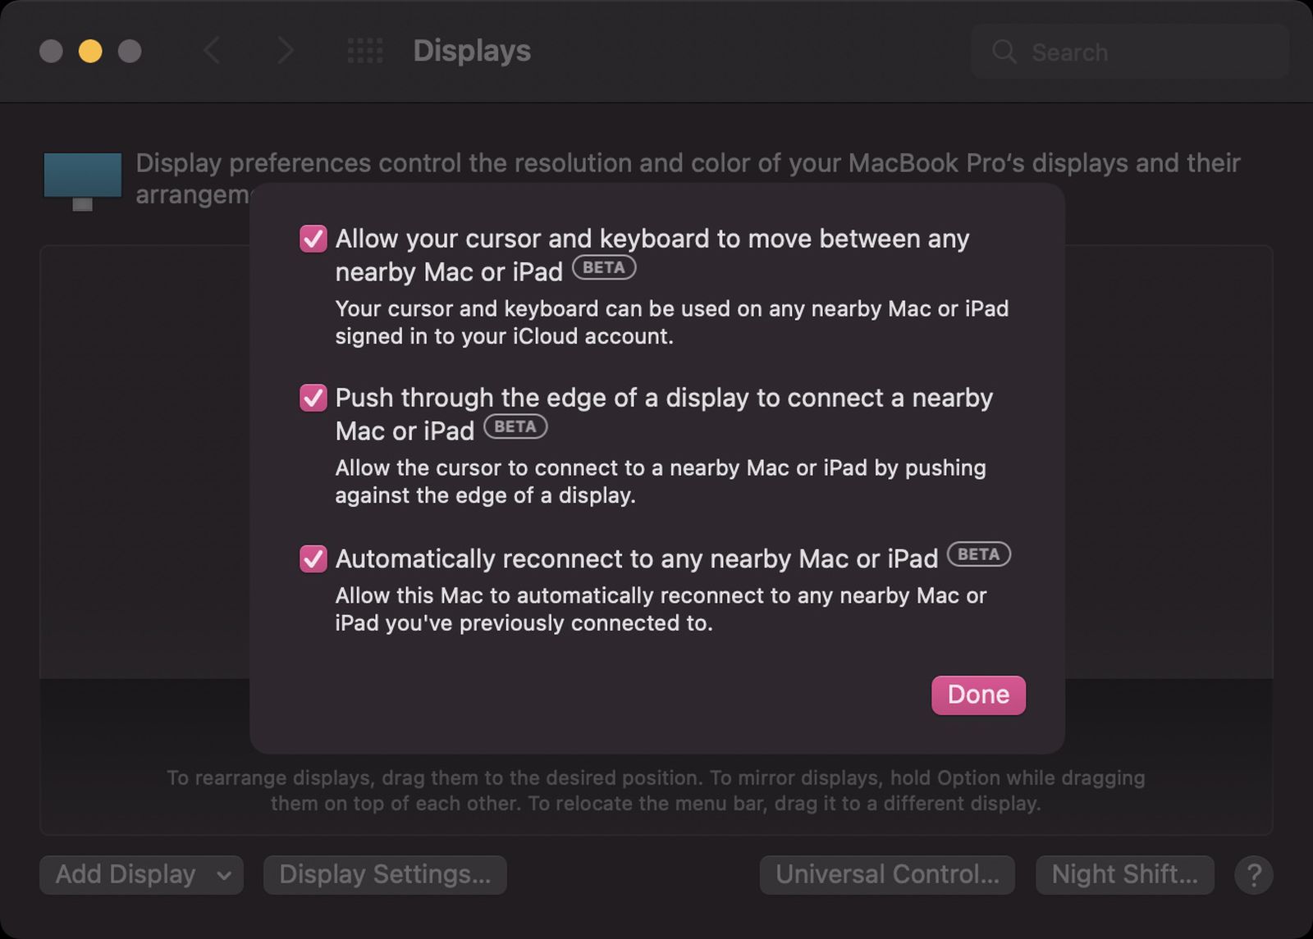Click the BETA badge beside Automatically reconnect
The height and width of the screenshot is (939, 1313).
pyautogui.click(x=978, y=554)
